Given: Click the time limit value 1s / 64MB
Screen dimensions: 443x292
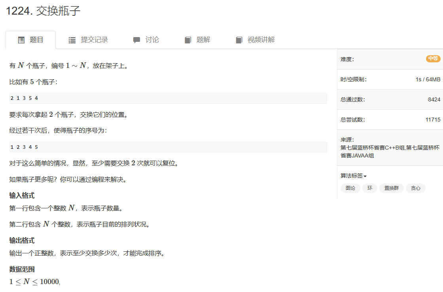Looking at the screenshot, I should click(428, 79).
